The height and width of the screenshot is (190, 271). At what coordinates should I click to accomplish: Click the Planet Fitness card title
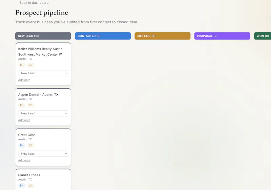pos(29,175)
